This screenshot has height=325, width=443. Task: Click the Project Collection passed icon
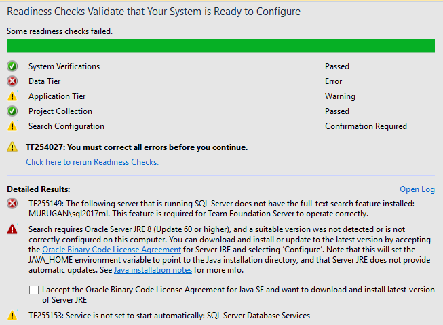click(x=12, y=111)
